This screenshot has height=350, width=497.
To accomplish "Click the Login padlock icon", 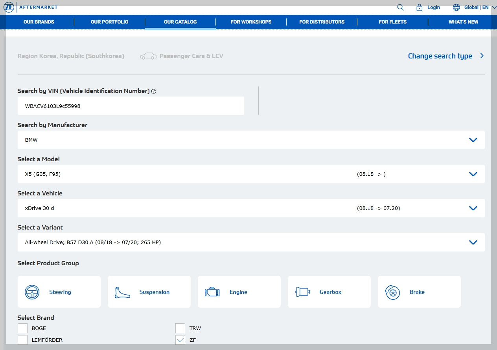I will click(419, 7).
